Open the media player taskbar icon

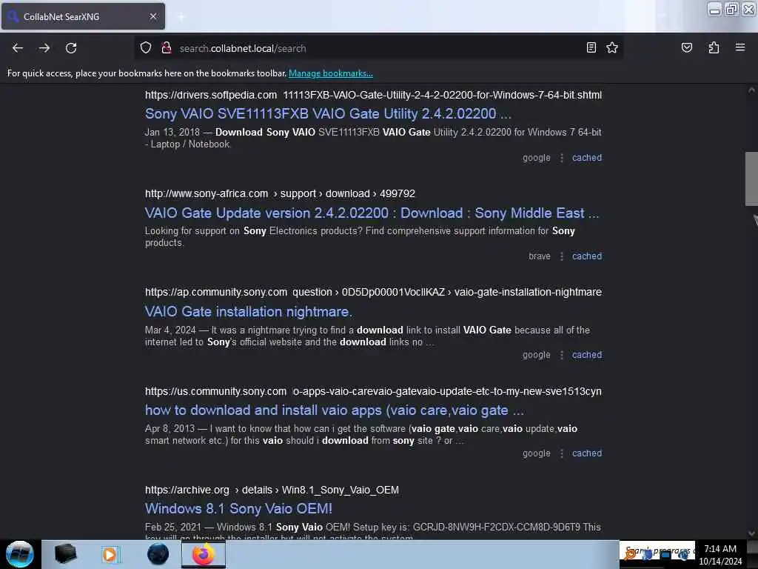click(x=110, y=554)
